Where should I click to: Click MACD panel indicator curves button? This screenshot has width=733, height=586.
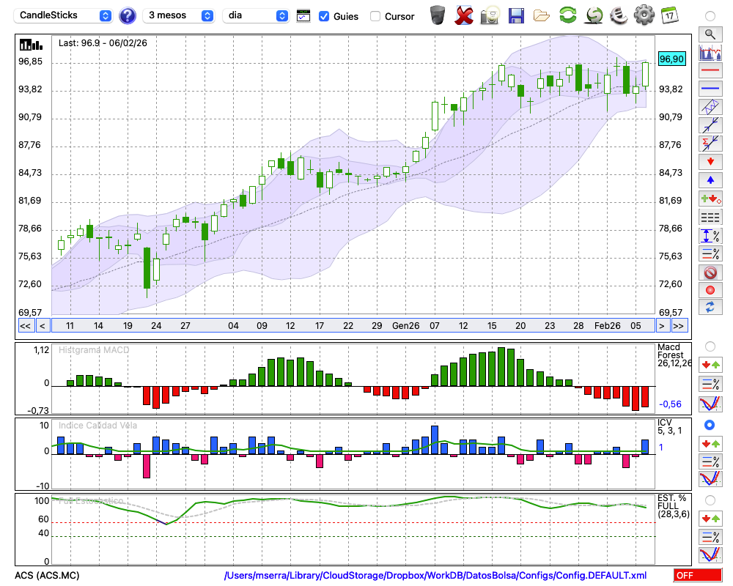[x=710, y=404]
